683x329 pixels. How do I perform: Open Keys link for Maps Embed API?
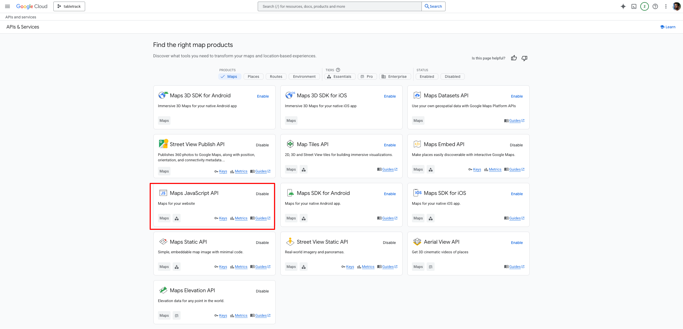tap(477, 169)
